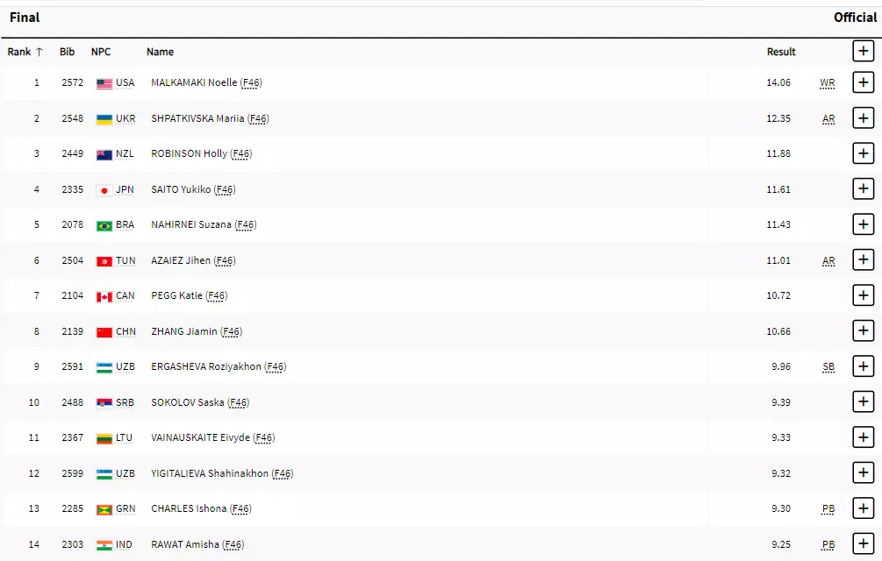Click the Japan flag icon
Screen dimensions: 882x561
[x=104, y=190]
